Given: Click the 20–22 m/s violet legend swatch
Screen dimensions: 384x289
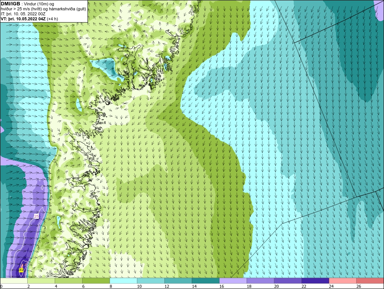Looking at the screenshot, I should point(288,281).
